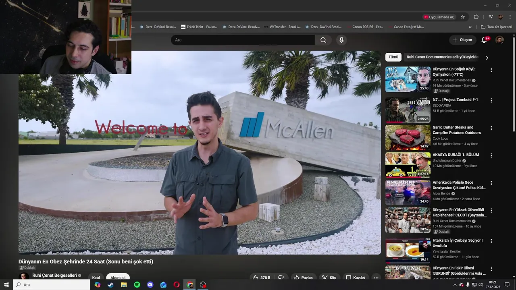Open Dünyanın En Soğuk Köyü thumbnail
Screen dimensions: 516x290
click(408, 79)
